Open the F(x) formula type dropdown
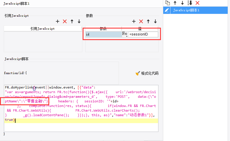 pyautogui.click(x=125, y=34)
